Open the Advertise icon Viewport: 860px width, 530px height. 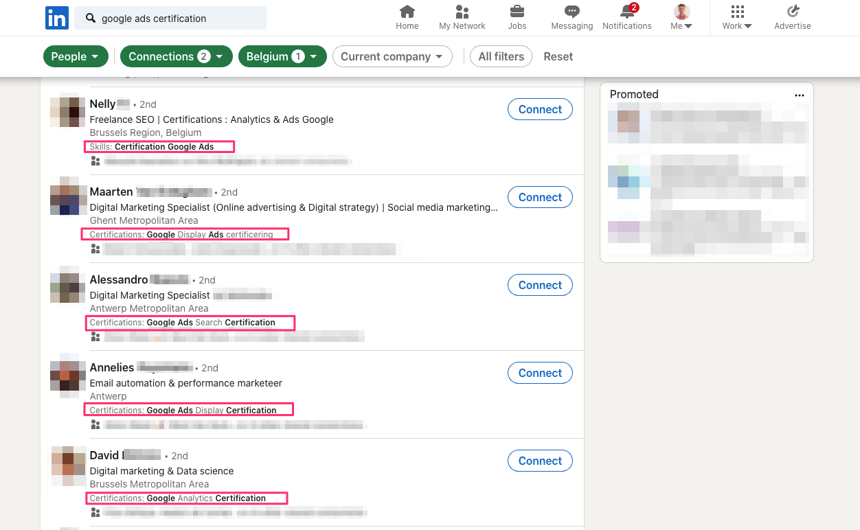[793, 12]
